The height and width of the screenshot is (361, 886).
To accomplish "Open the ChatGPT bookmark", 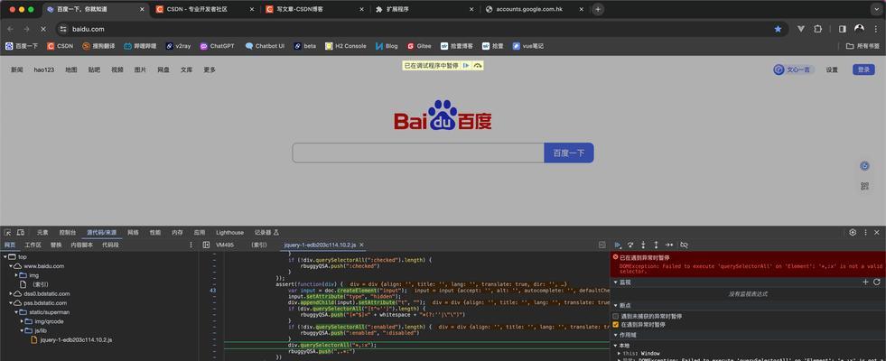I will 217,46.
